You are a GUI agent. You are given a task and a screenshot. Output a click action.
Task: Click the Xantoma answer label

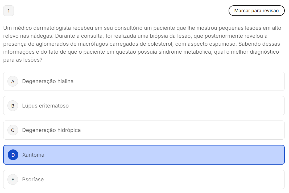33,155
